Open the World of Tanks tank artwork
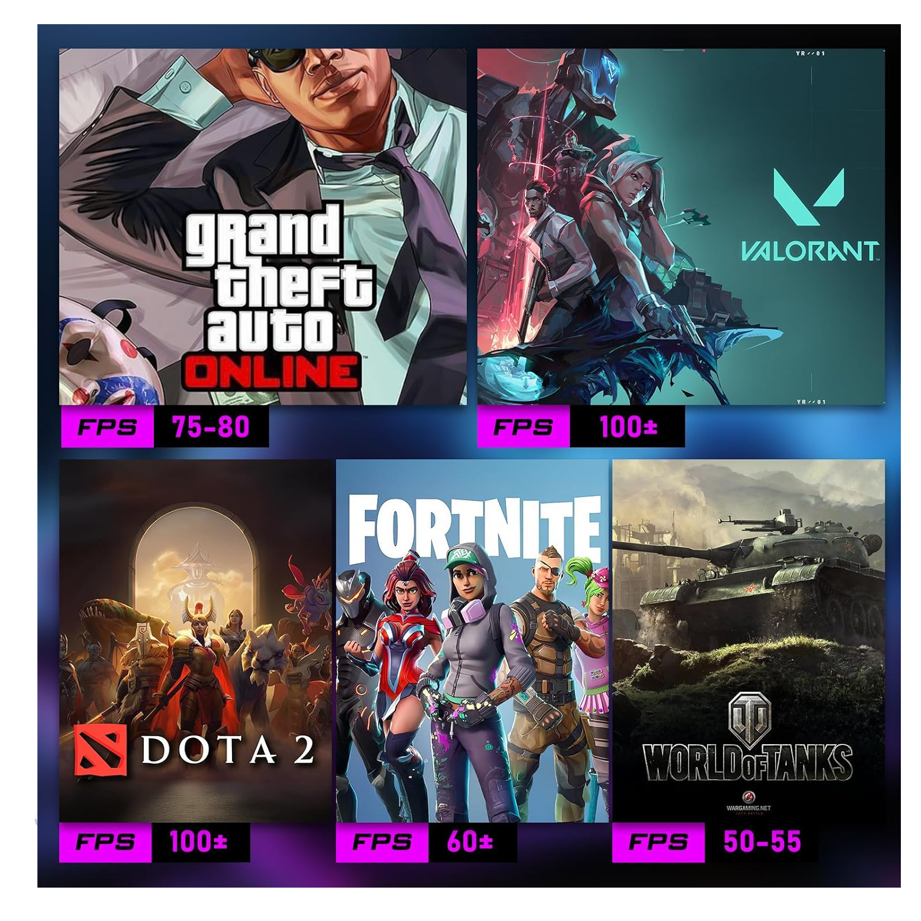This screenshot has width=921, height=921. tap(748, 640)
